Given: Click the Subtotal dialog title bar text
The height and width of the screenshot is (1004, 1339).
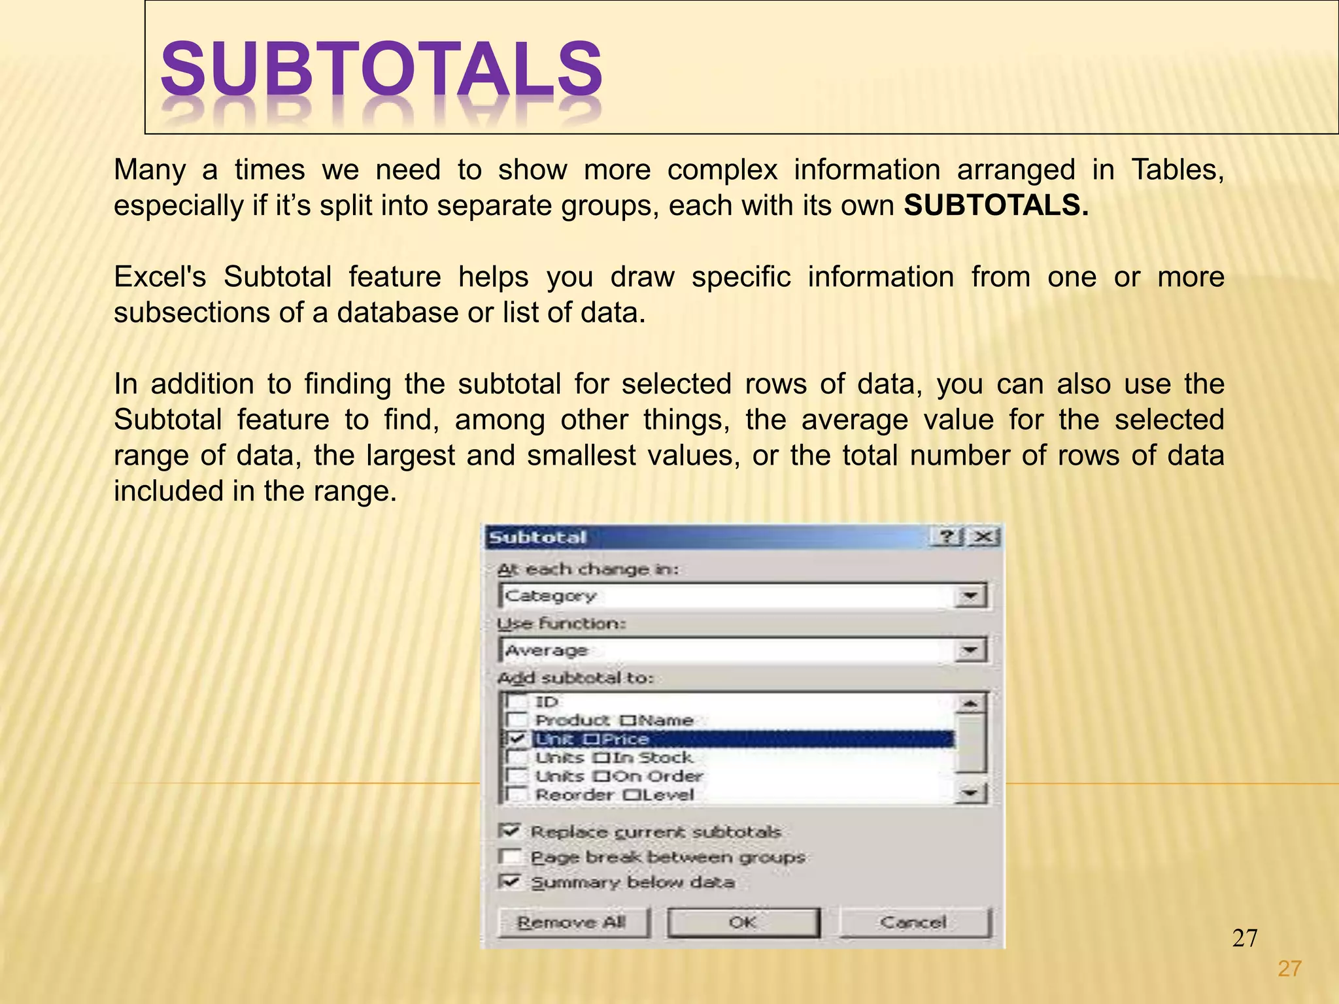Looking at the screenshot, I should click(537, 537).
